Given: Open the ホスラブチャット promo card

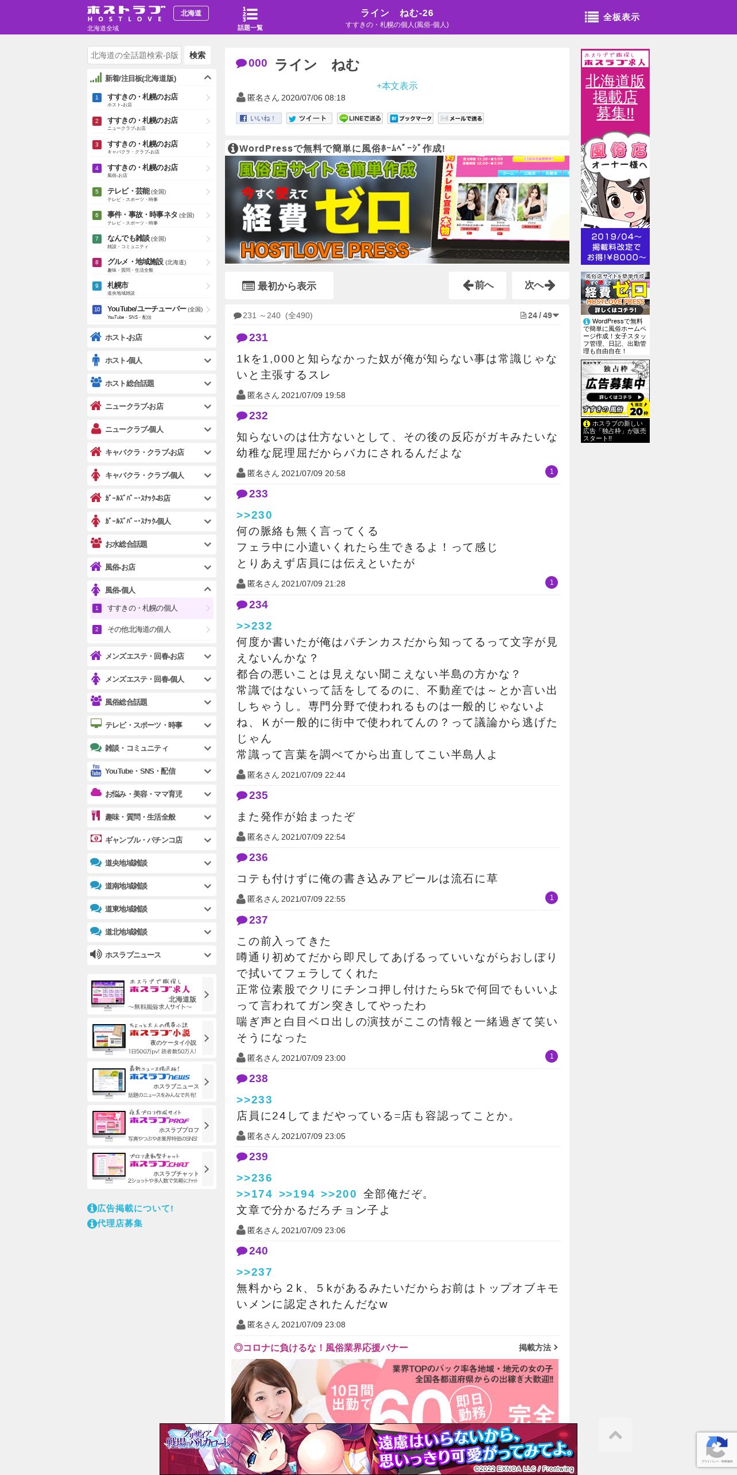Looking at the screenshot, I should coord(152,1169).
